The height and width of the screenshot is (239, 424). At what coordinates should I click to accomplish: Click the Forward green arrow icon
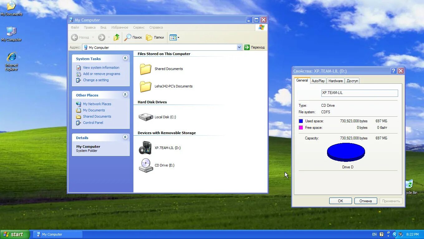(102, 37)
